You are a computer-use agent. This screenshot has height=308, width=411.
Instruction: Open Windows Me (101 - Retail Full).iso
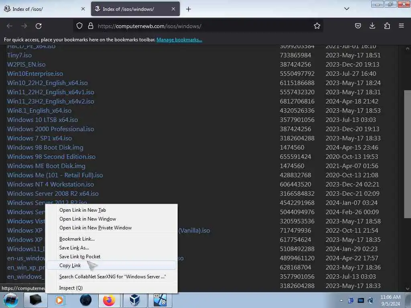point(55,175)
